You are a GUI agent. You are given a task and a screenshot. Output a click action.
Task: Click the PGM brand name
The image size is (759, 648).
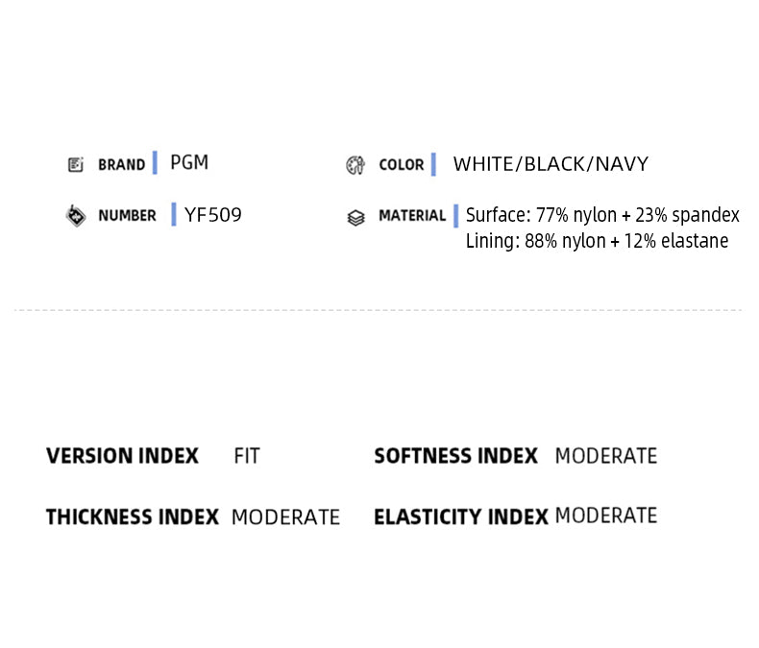[189, 162]
